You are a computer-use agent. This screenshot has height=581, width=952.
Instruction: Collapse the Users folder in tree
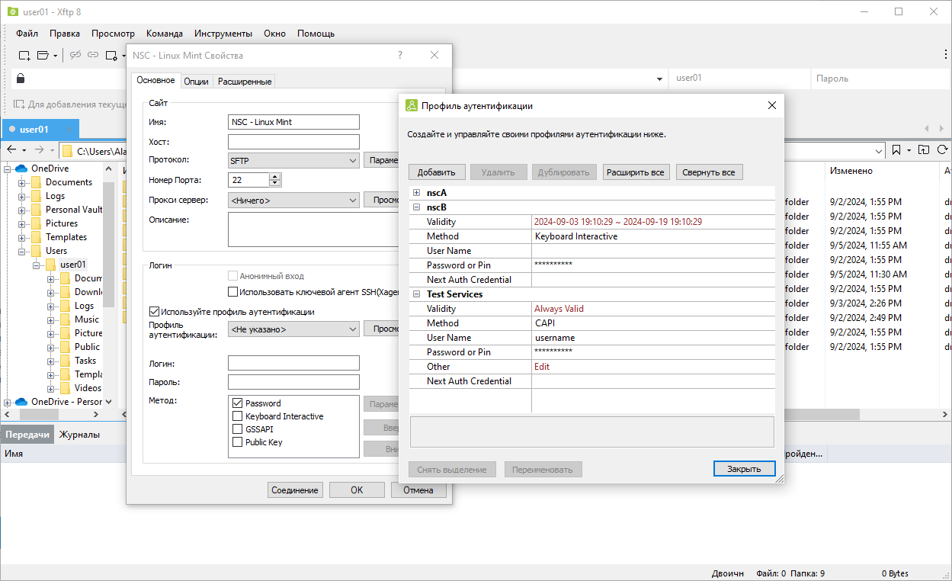pos(22,251)
